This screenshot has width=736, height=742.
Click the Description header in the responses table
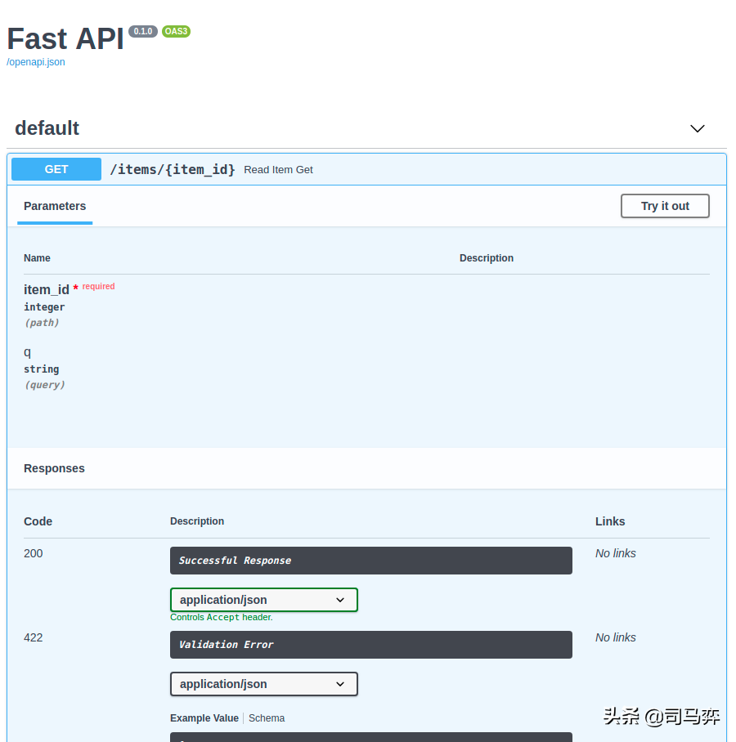point(197,521)
